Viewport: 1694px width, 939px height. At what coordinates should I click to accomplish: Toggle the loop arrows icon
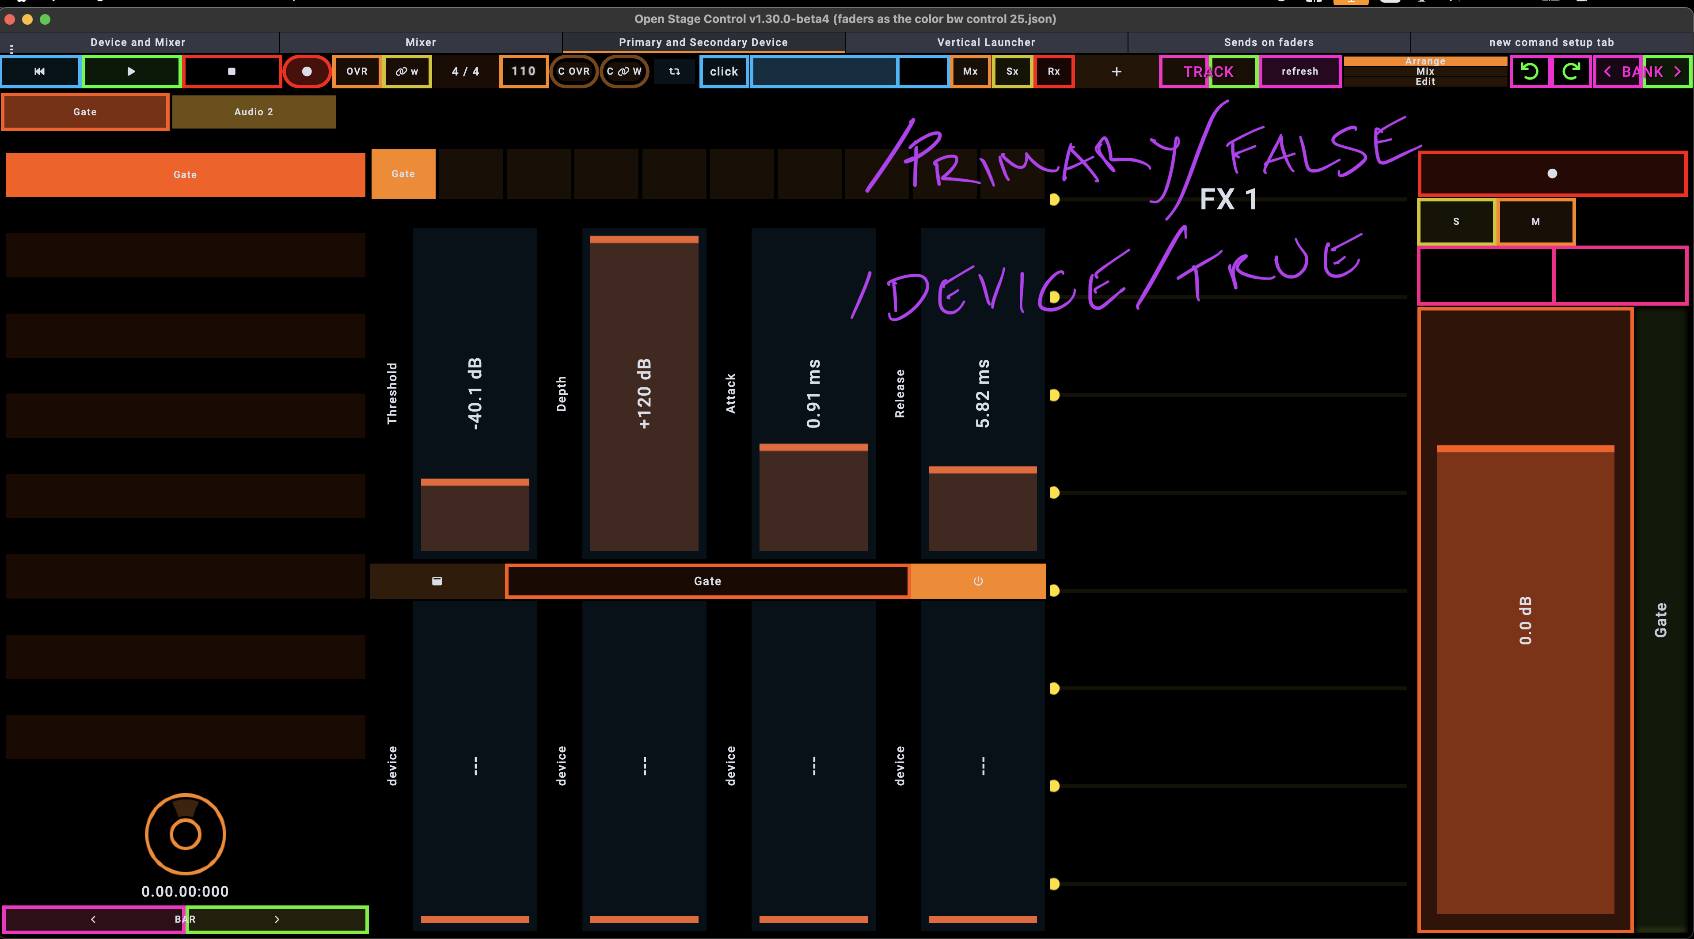pyautogui.click(x=674, y=71)
